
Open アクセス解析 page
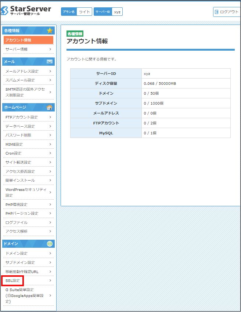click(x=29, y=231)
